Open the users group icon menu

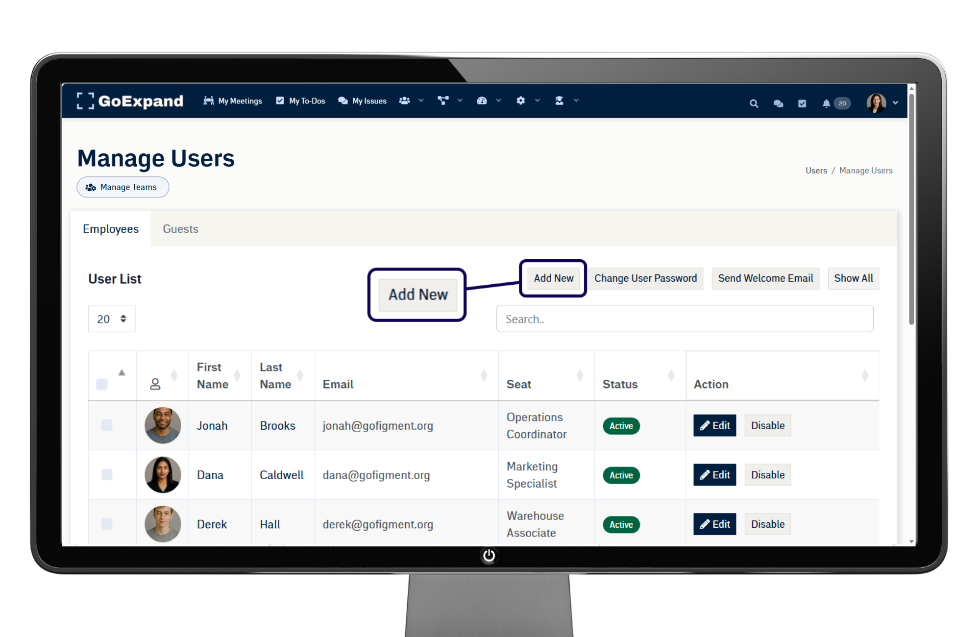pyautogui.click(x=405, y=101)
